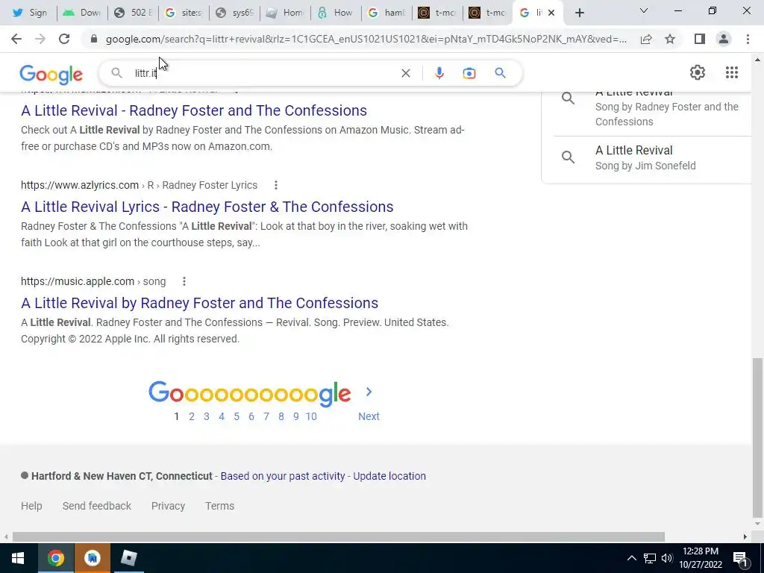Search by image with camera icon

469,73
